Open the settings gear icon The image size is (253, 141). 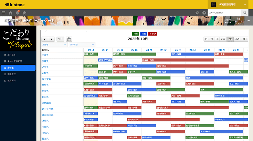197,13
